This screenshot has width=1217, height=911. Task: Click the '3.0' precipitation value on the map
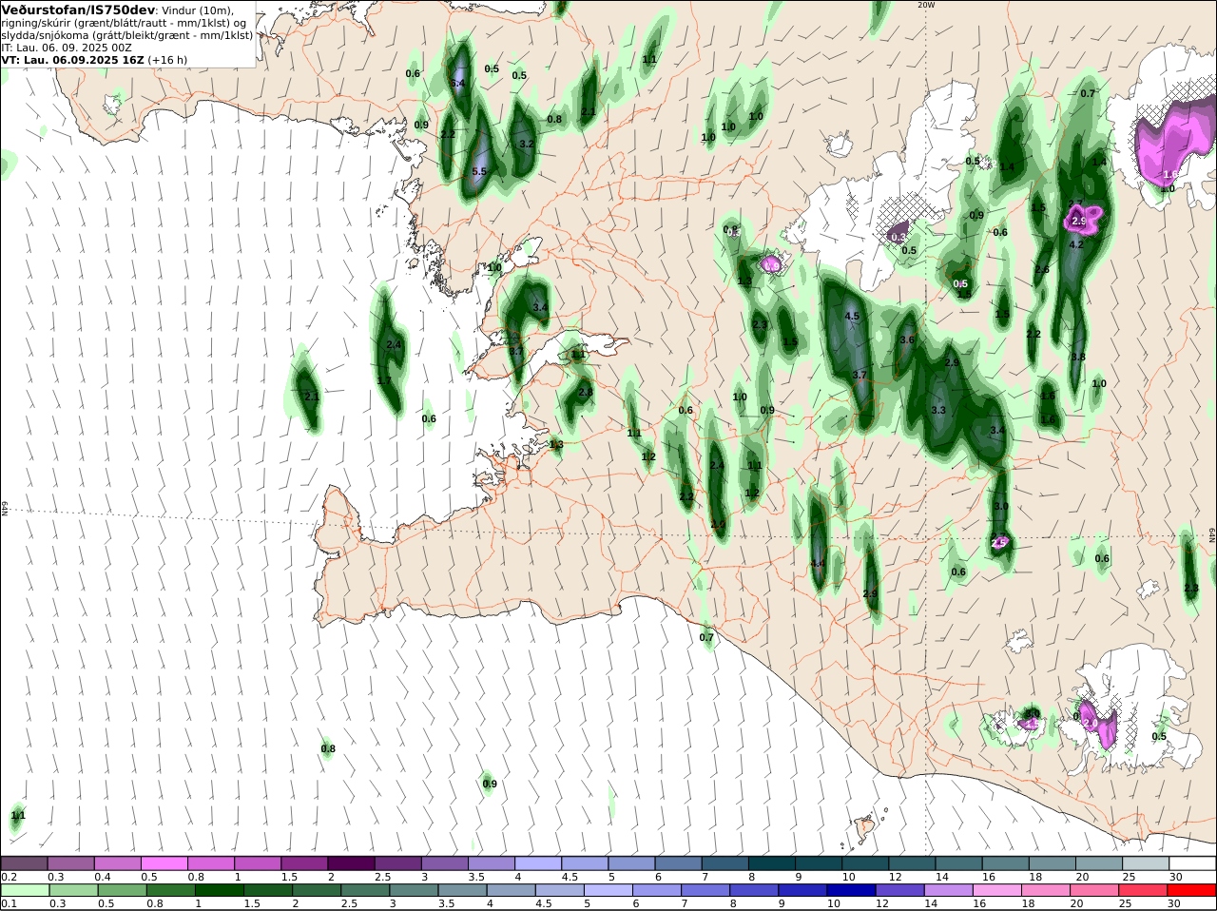pos(1000,507)
